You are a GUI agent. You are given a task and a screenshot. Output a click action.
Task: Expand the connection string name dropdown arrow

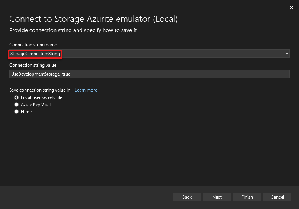[287, 54]
